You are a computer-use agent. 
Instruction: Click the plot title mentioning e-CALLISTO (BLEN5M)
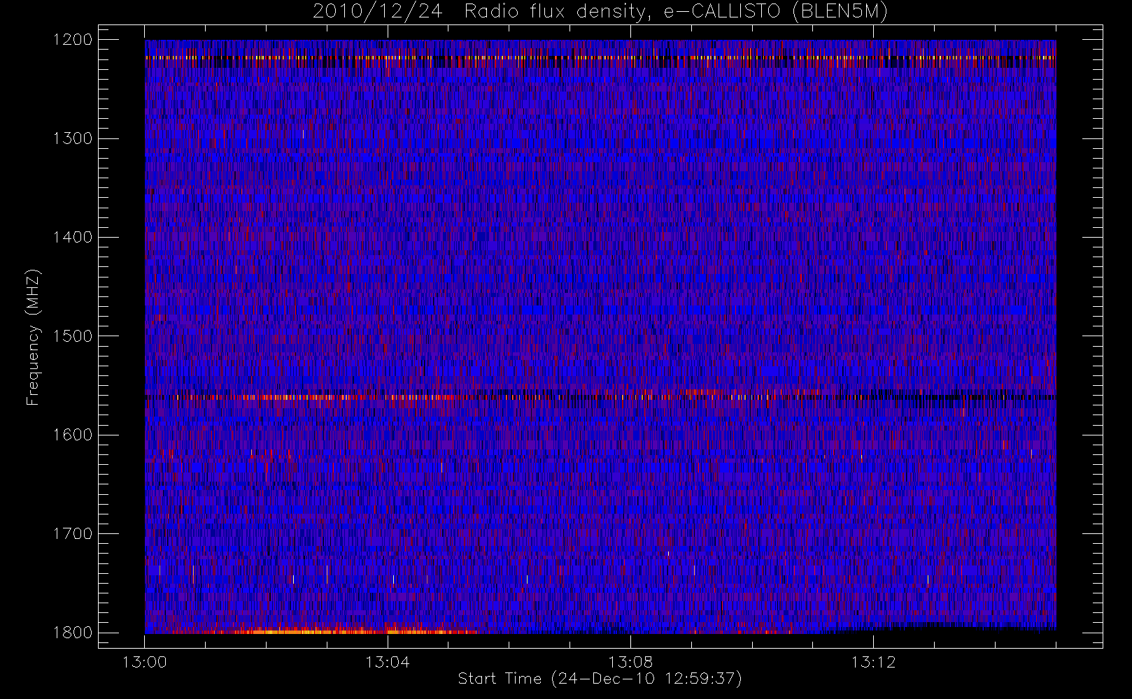click(x=600, y=11)
